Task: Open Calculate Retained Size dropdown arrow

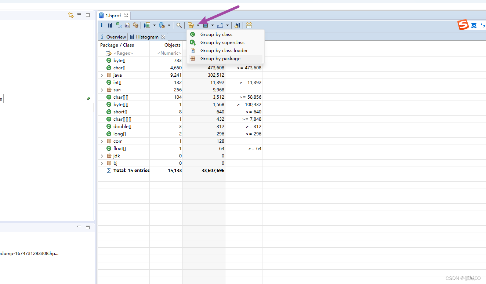Action: 213,25
